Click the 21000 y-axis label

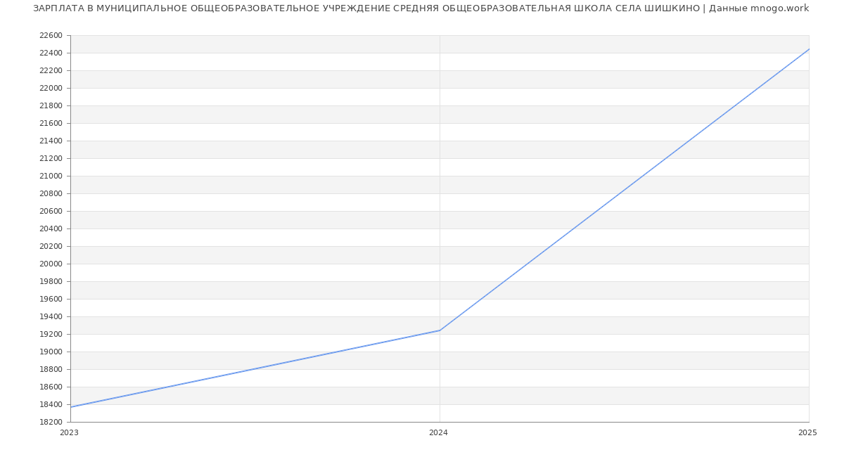(x=51, y=176)
